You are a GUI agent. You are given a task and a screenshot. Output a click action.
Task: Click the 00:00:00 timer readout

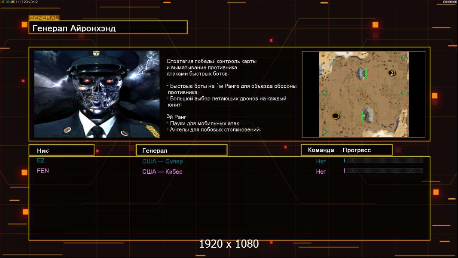click(x=450, y=2)
